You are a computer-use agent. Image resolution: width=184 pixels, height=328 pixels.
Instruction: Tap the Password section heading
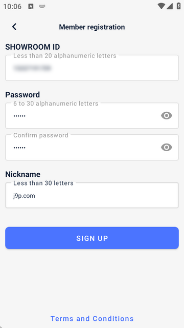22,94
